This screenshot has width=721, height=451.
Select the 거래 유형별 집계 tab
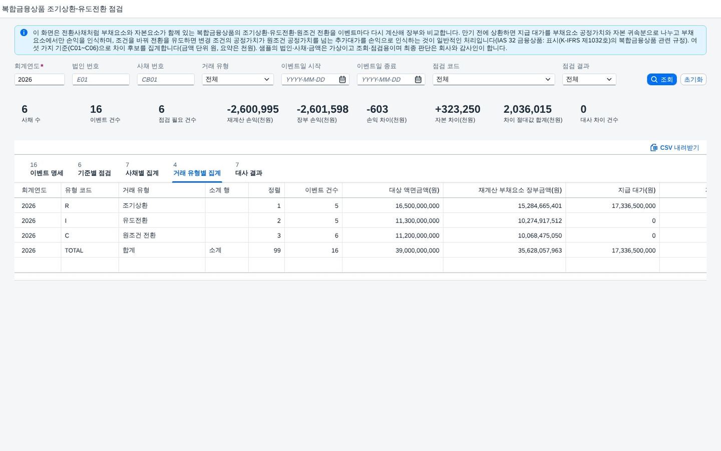[x=197, y=169]
